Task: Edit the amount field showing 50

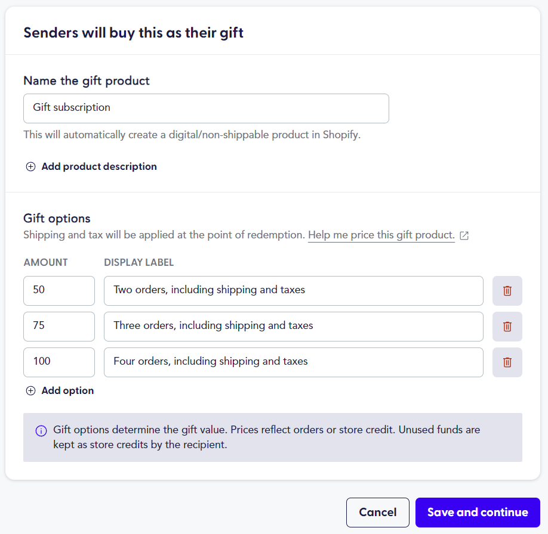Action: (59, 291)
